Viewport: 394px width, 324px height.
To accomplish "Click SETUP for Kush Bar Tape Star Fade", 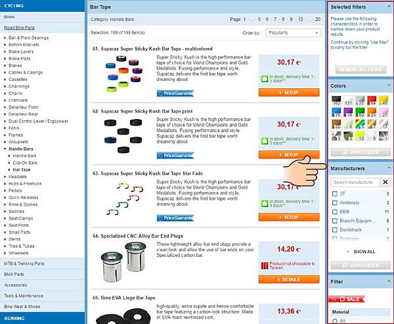I will coord(289,217).
